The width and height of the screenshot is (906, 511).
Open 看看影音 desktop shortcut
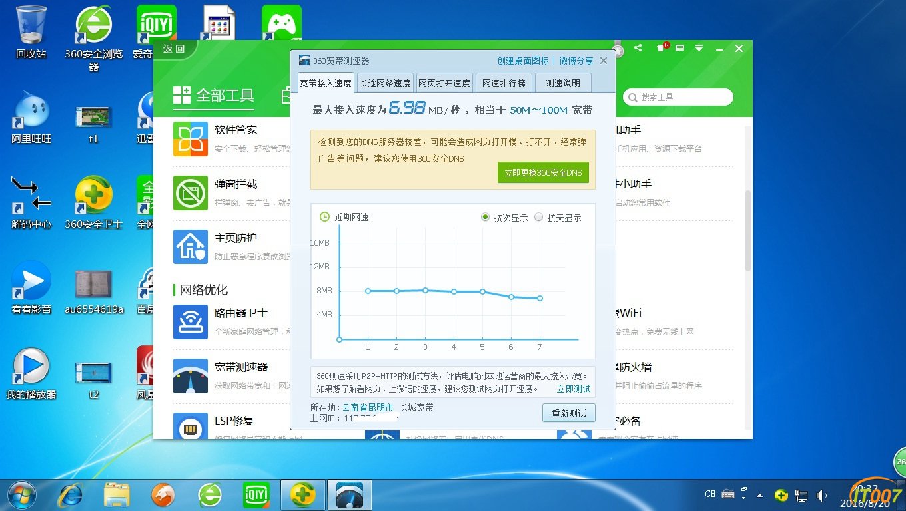pyautogui.click(x=31, y=288)
